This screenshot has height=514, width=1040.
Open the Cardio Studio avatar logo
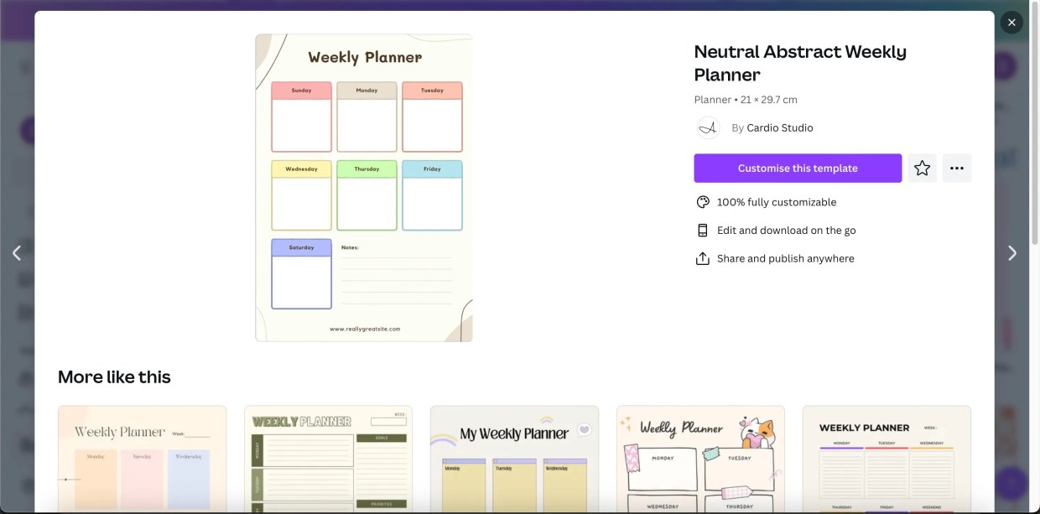tap(709, 127)
